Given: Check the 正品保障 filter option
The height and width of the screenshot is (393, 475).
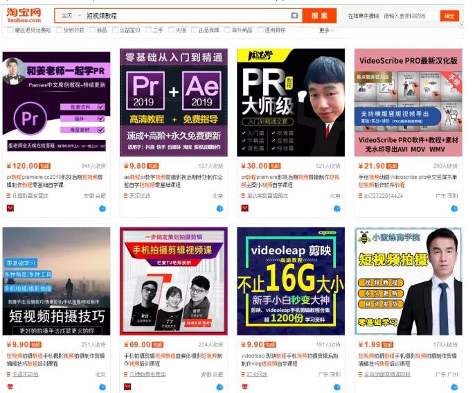Looking at the screenshot, I should 194,30.
